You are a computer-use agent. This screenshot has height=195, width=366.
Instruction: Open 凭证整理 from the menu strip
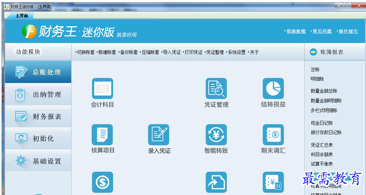coord(215,52)
